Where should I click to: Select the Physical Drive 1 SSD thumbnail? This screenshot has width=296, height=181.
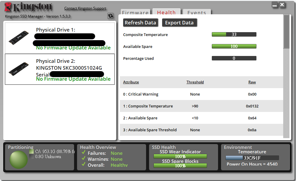coord(19,38)
